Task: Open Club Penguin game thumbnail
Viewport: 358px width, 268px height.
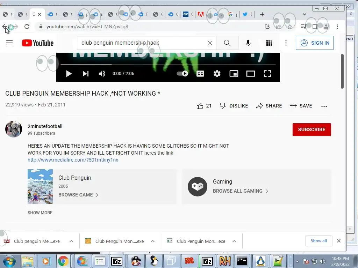Action: (x=40, y=186)
